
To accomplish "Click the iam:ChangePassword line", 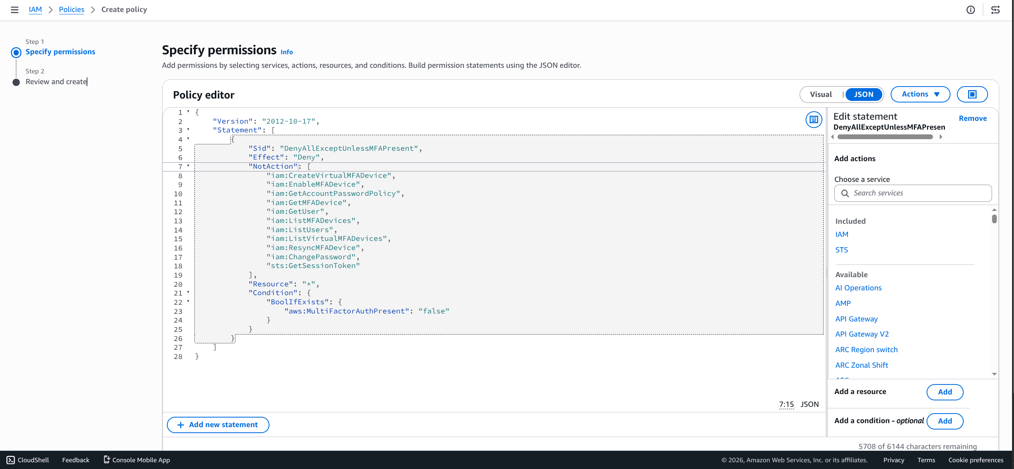I will pos(313,257).
